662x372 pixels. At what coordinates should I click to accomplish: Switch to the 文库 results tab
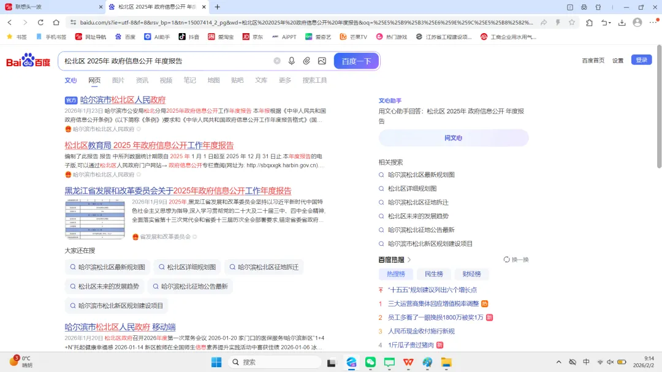click(261, 80)
